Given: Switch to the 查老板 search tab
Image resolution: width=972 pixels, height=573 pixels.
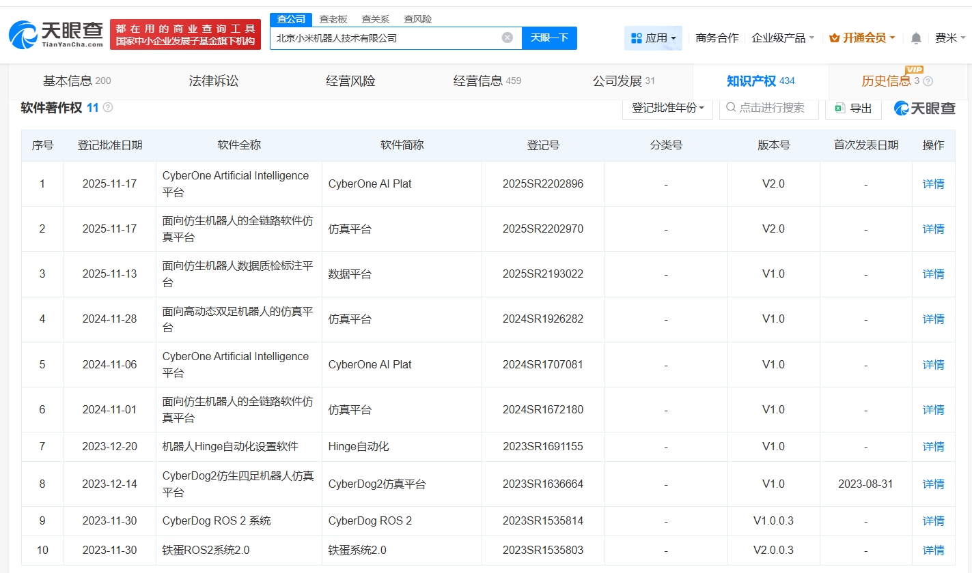Looking at the screenshot, I should point(333,19).
